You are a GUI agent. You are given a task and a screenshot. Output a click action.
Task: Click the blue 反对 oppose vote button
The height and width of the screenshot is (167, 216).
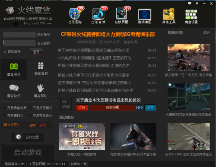click(150, 108)
